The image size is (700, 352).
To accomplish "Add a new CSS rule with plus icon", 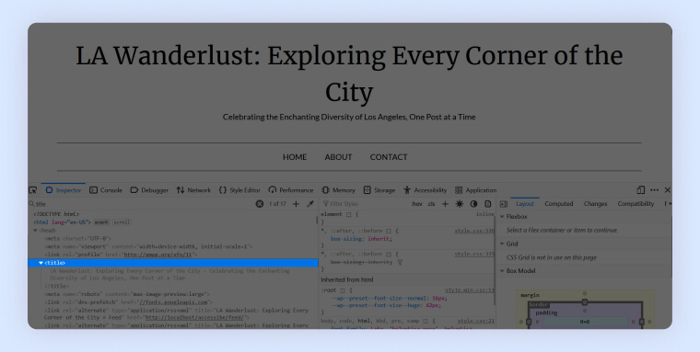I will [445, 204].
